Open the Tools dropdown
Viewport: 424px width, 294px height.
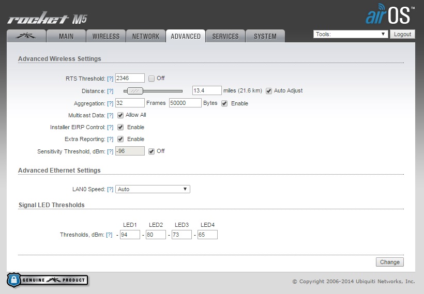(x=351, y=34)
